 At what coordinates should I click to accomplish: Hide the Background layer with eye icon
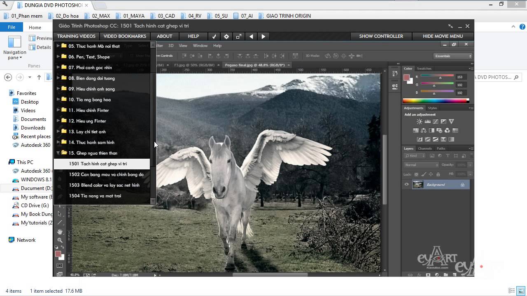pos(407,185)
